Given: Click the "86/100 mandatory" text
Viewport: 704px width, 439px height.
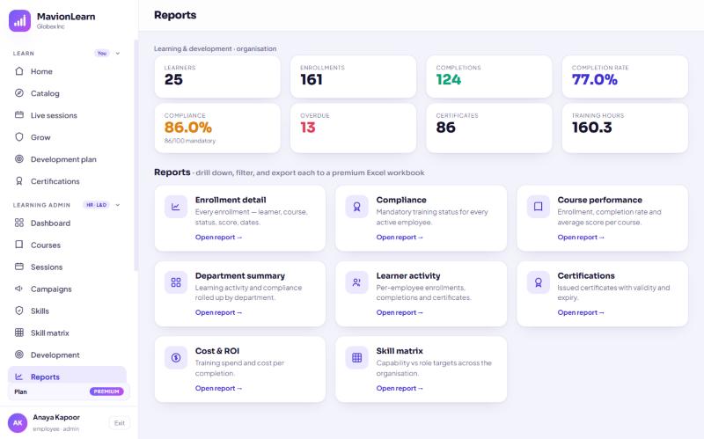Looking at the screenshot, I should (189, 141).
